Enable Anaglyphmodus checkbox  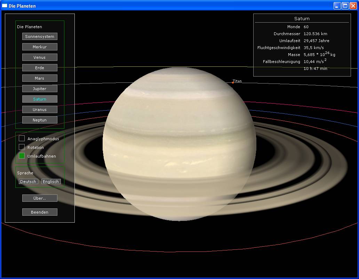tap(22, 138)
